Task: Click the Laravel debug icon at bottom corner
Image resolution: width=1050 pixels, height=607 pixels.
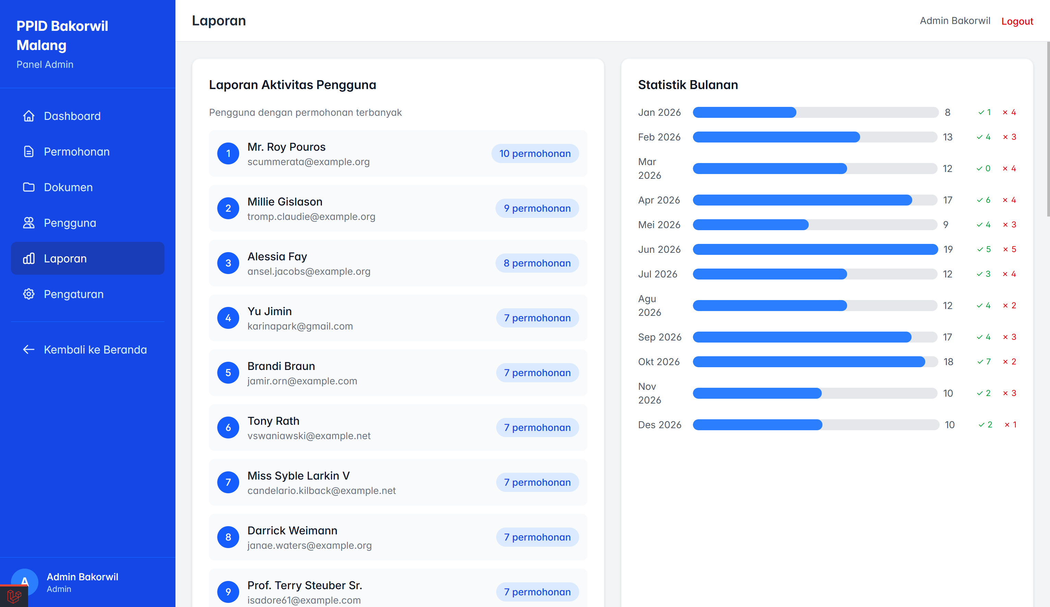Action: pos(14,596)
